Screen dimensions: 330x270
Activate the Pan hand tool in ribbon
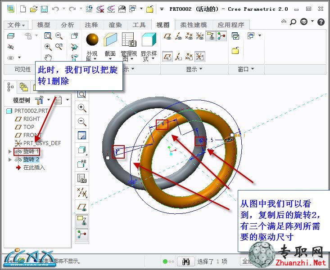[48, 57]
